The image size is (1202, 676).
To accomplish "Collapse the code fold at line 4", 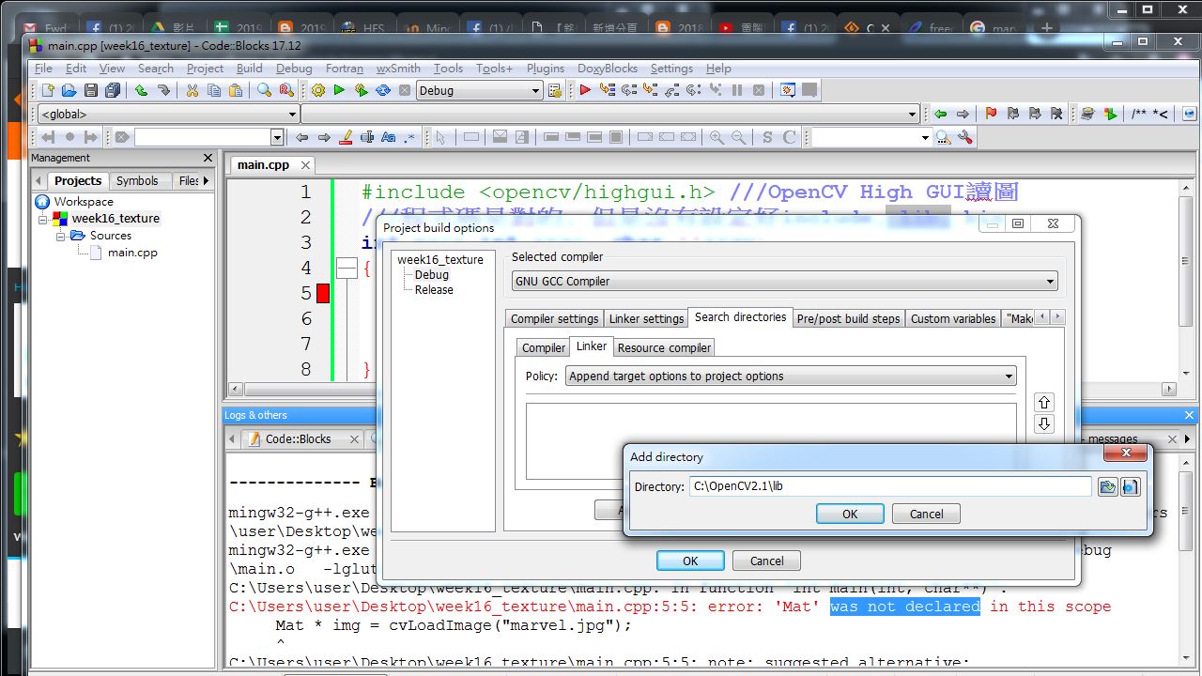I will pyautogui.click(x=347, y=269).
